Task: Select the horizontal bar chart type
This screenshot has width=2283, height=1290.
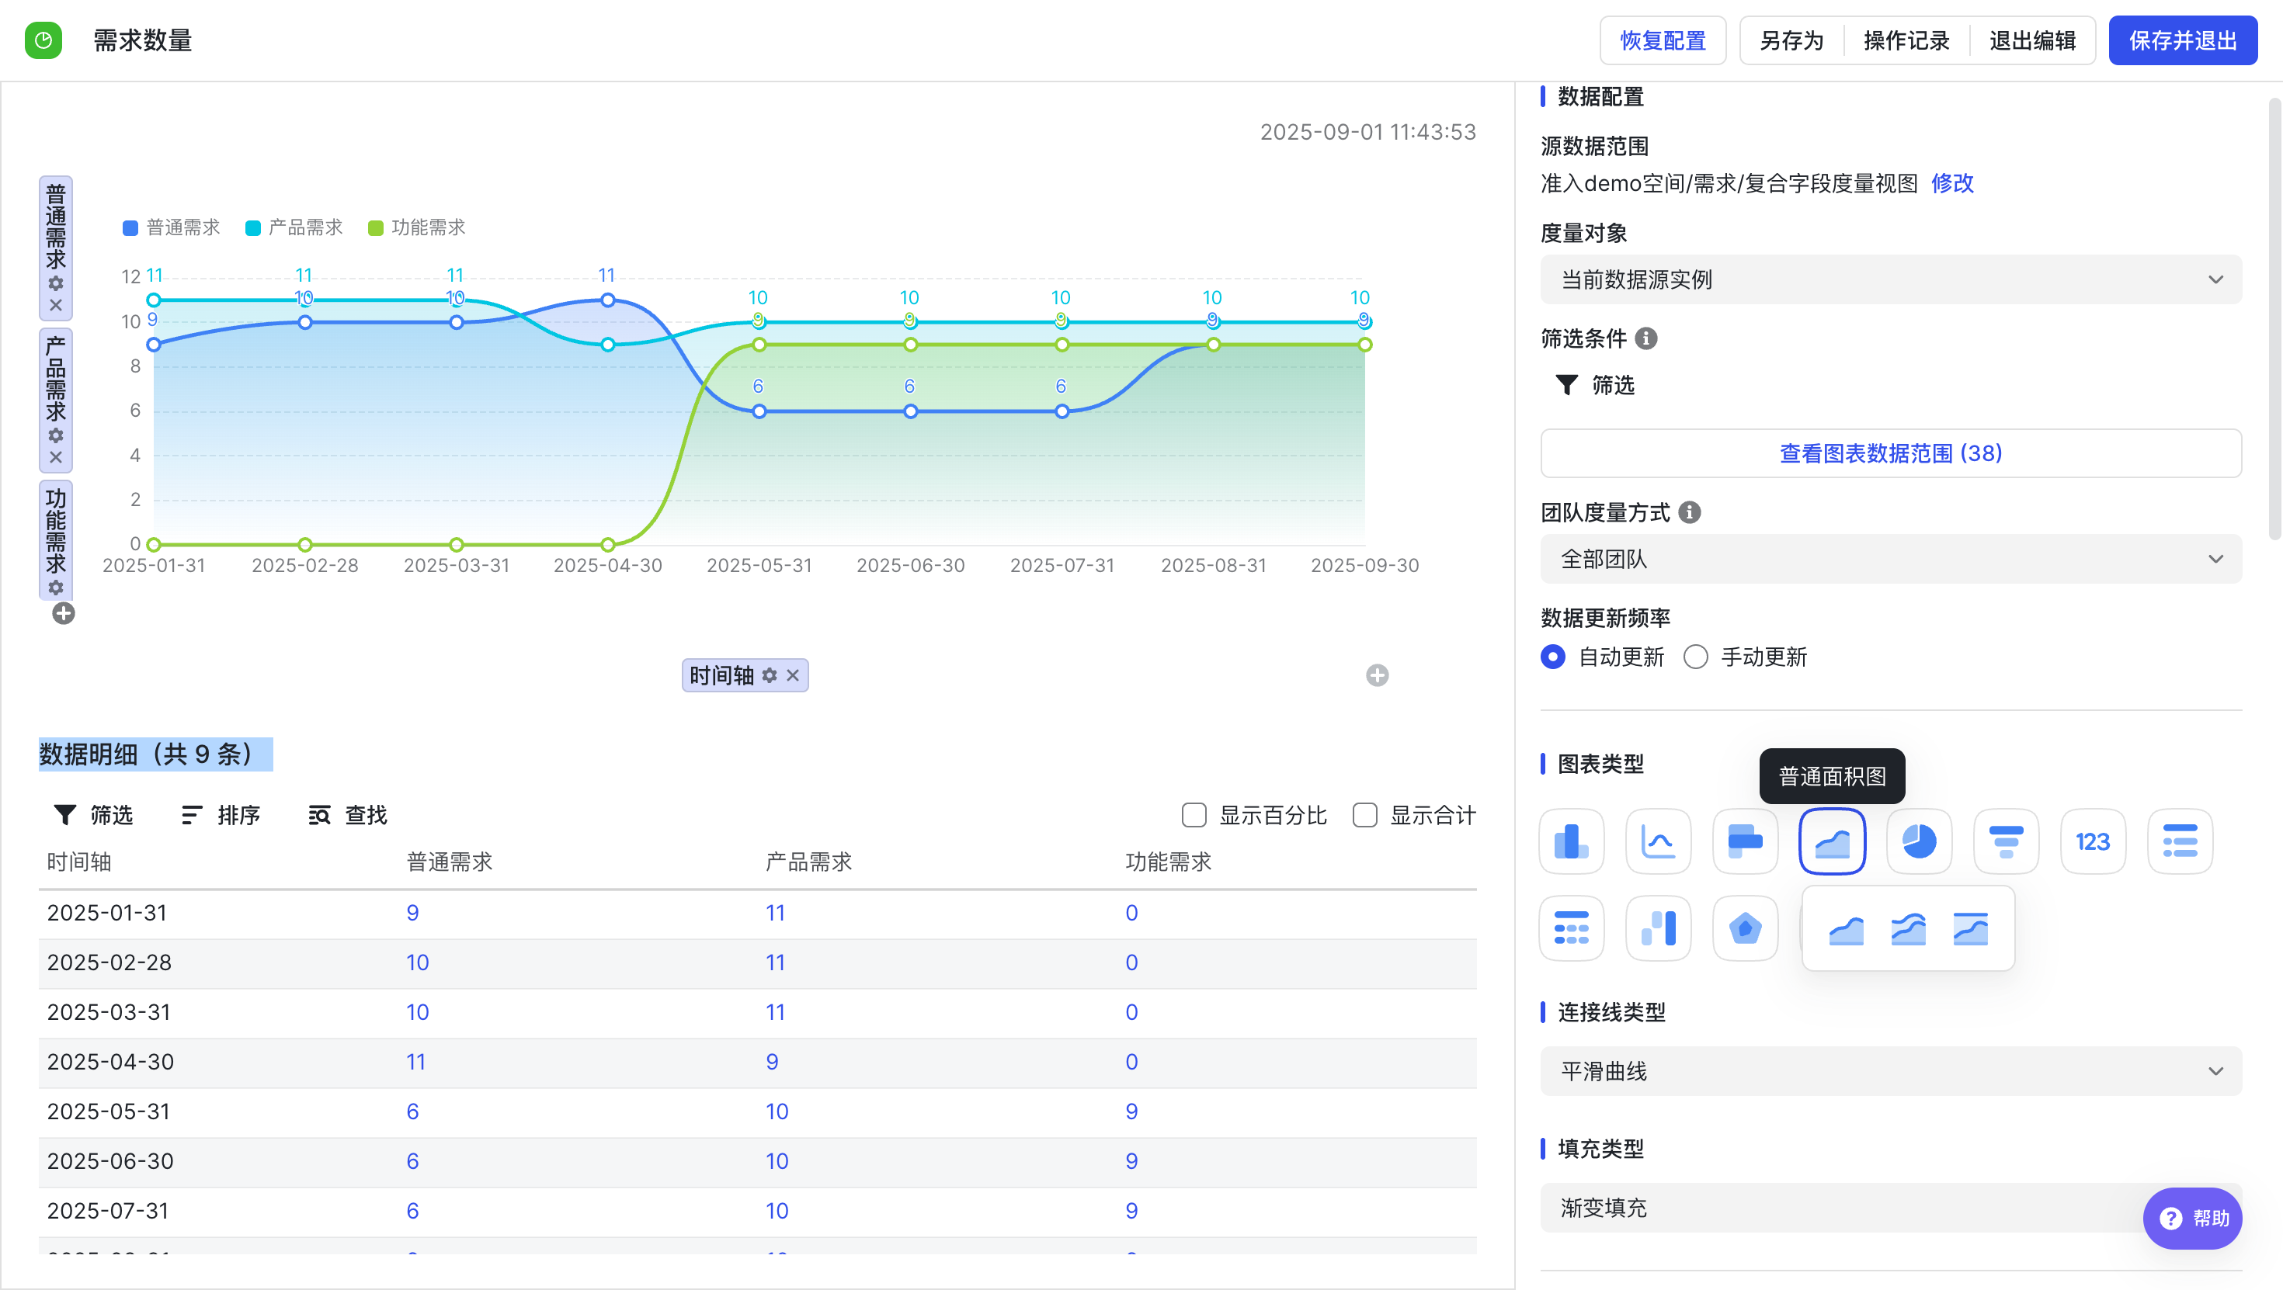Action: (x=1745, y=841)
